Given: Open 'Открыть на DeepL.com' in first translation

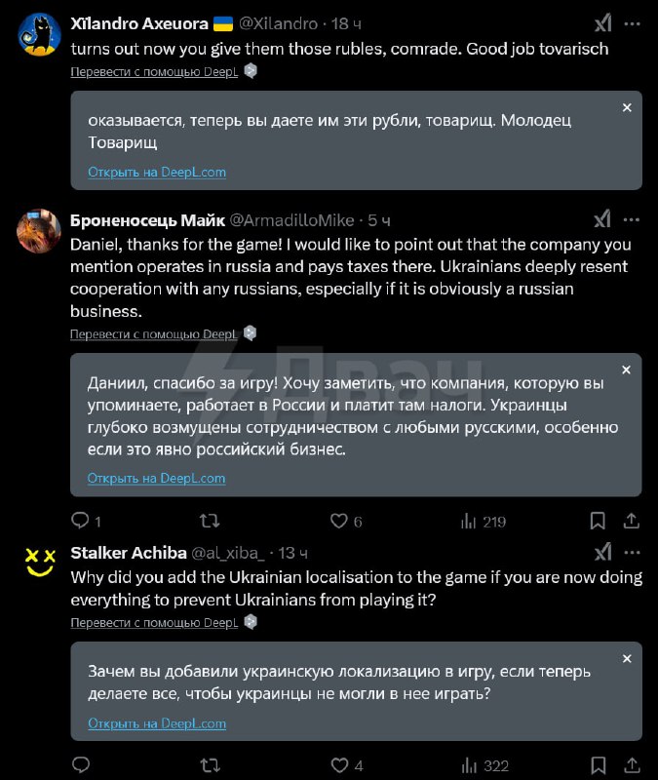Looking at the screenshot, I should pyautogui.click(x=157, y=172).
